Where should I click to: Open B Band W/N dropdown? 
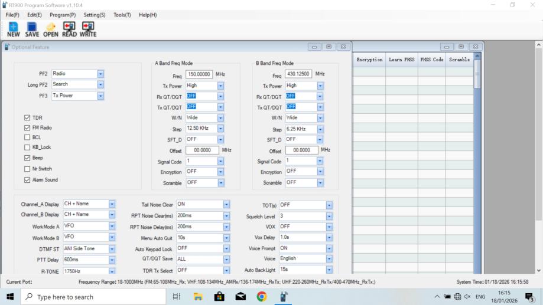[x=320, y=118]
